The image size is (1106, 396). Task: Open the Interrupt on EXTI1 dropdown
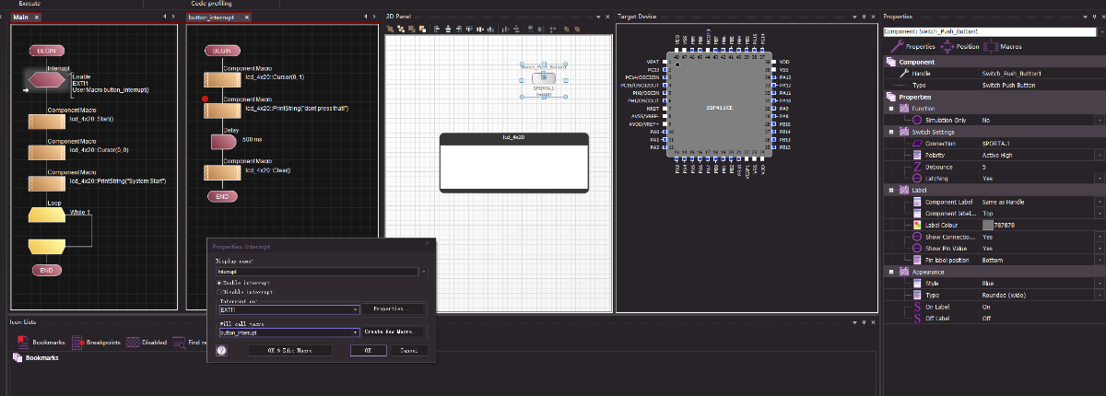coord(355,309)
